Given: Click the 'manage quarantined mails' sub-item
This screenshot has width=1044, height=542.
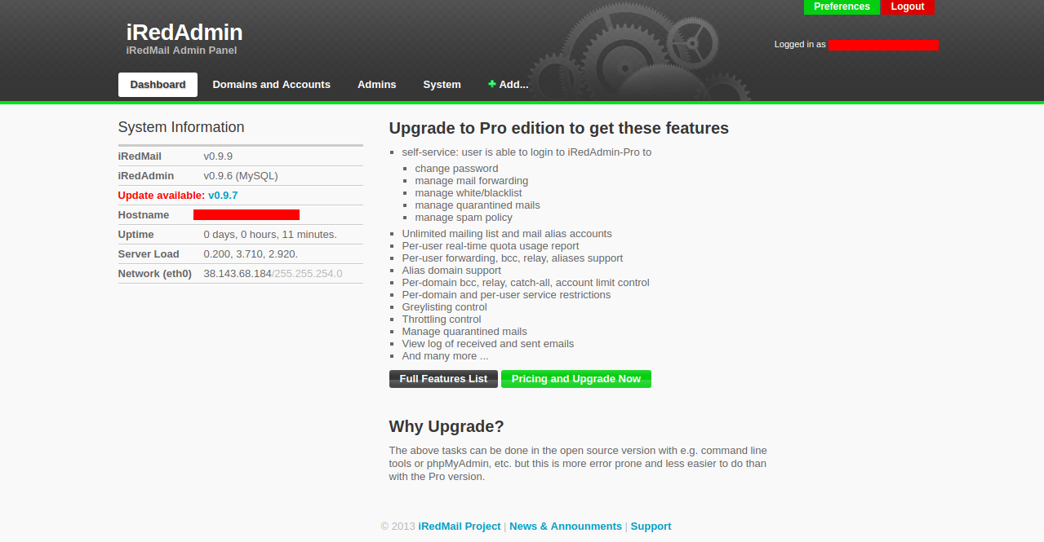Looking at the screenshot, I should [478, 205].
